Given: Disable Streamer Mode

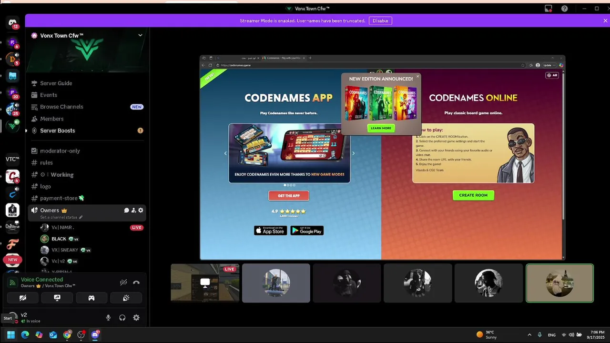Looking at the screenshot, I should click(x=380, y=20).
